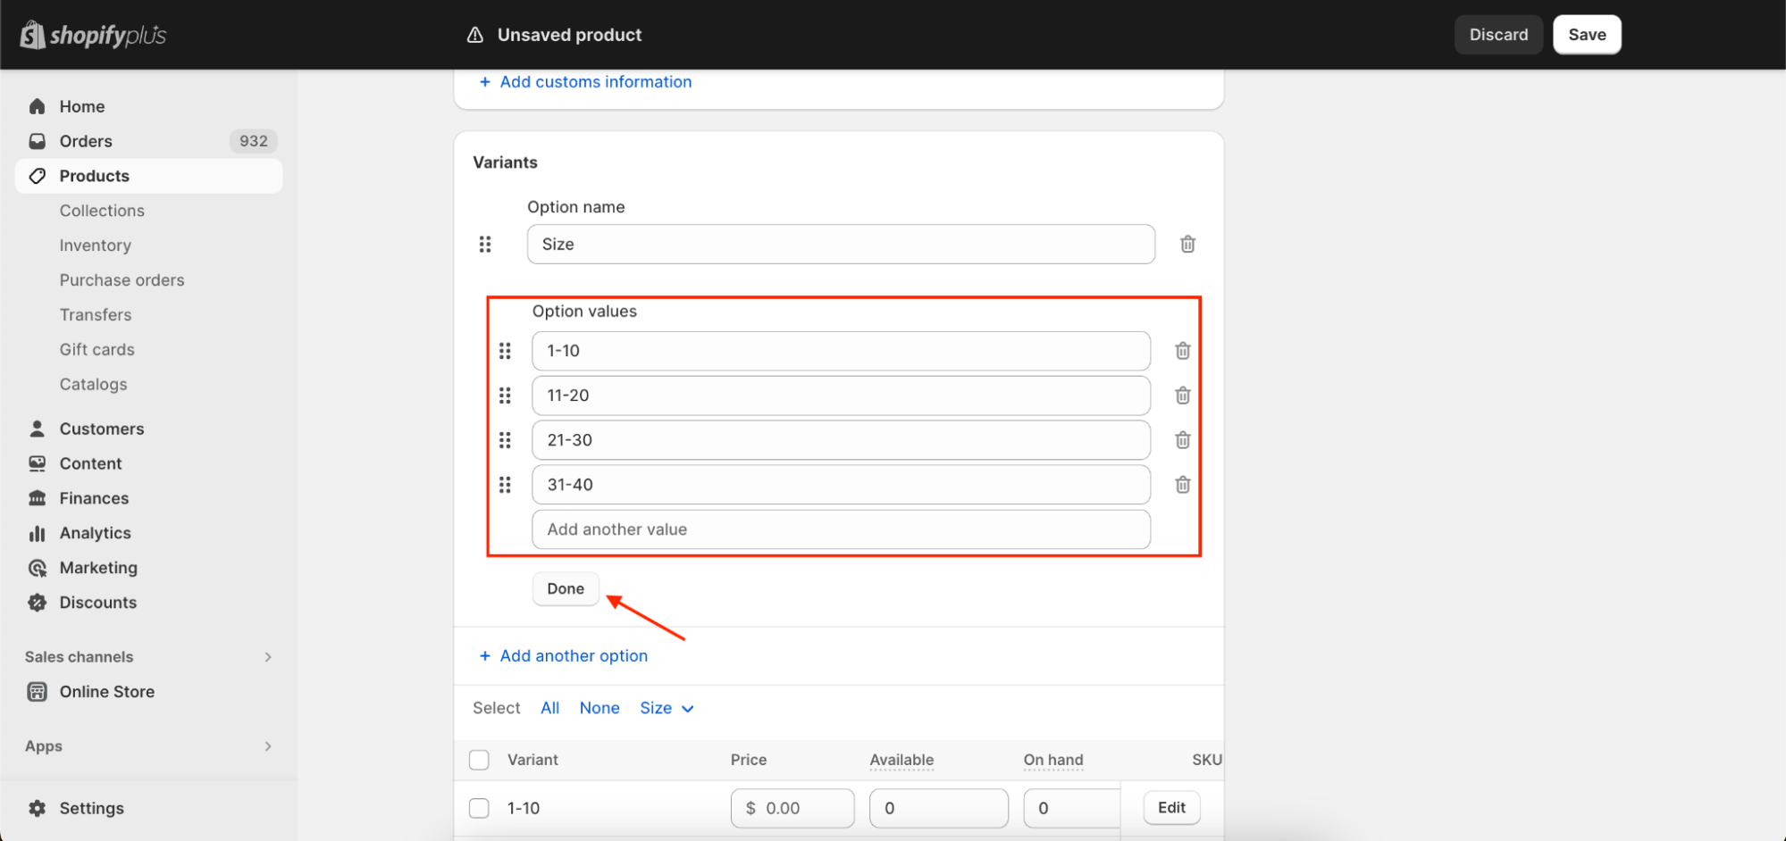This screenshot has height=841, width=1786.
Task: Toggle the select-all Variant header checkbox
Action: [480, 760]
